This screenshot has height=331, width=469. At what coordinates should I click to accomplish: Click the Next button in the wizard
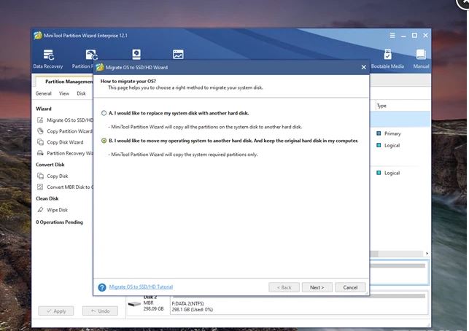(317, 287)
